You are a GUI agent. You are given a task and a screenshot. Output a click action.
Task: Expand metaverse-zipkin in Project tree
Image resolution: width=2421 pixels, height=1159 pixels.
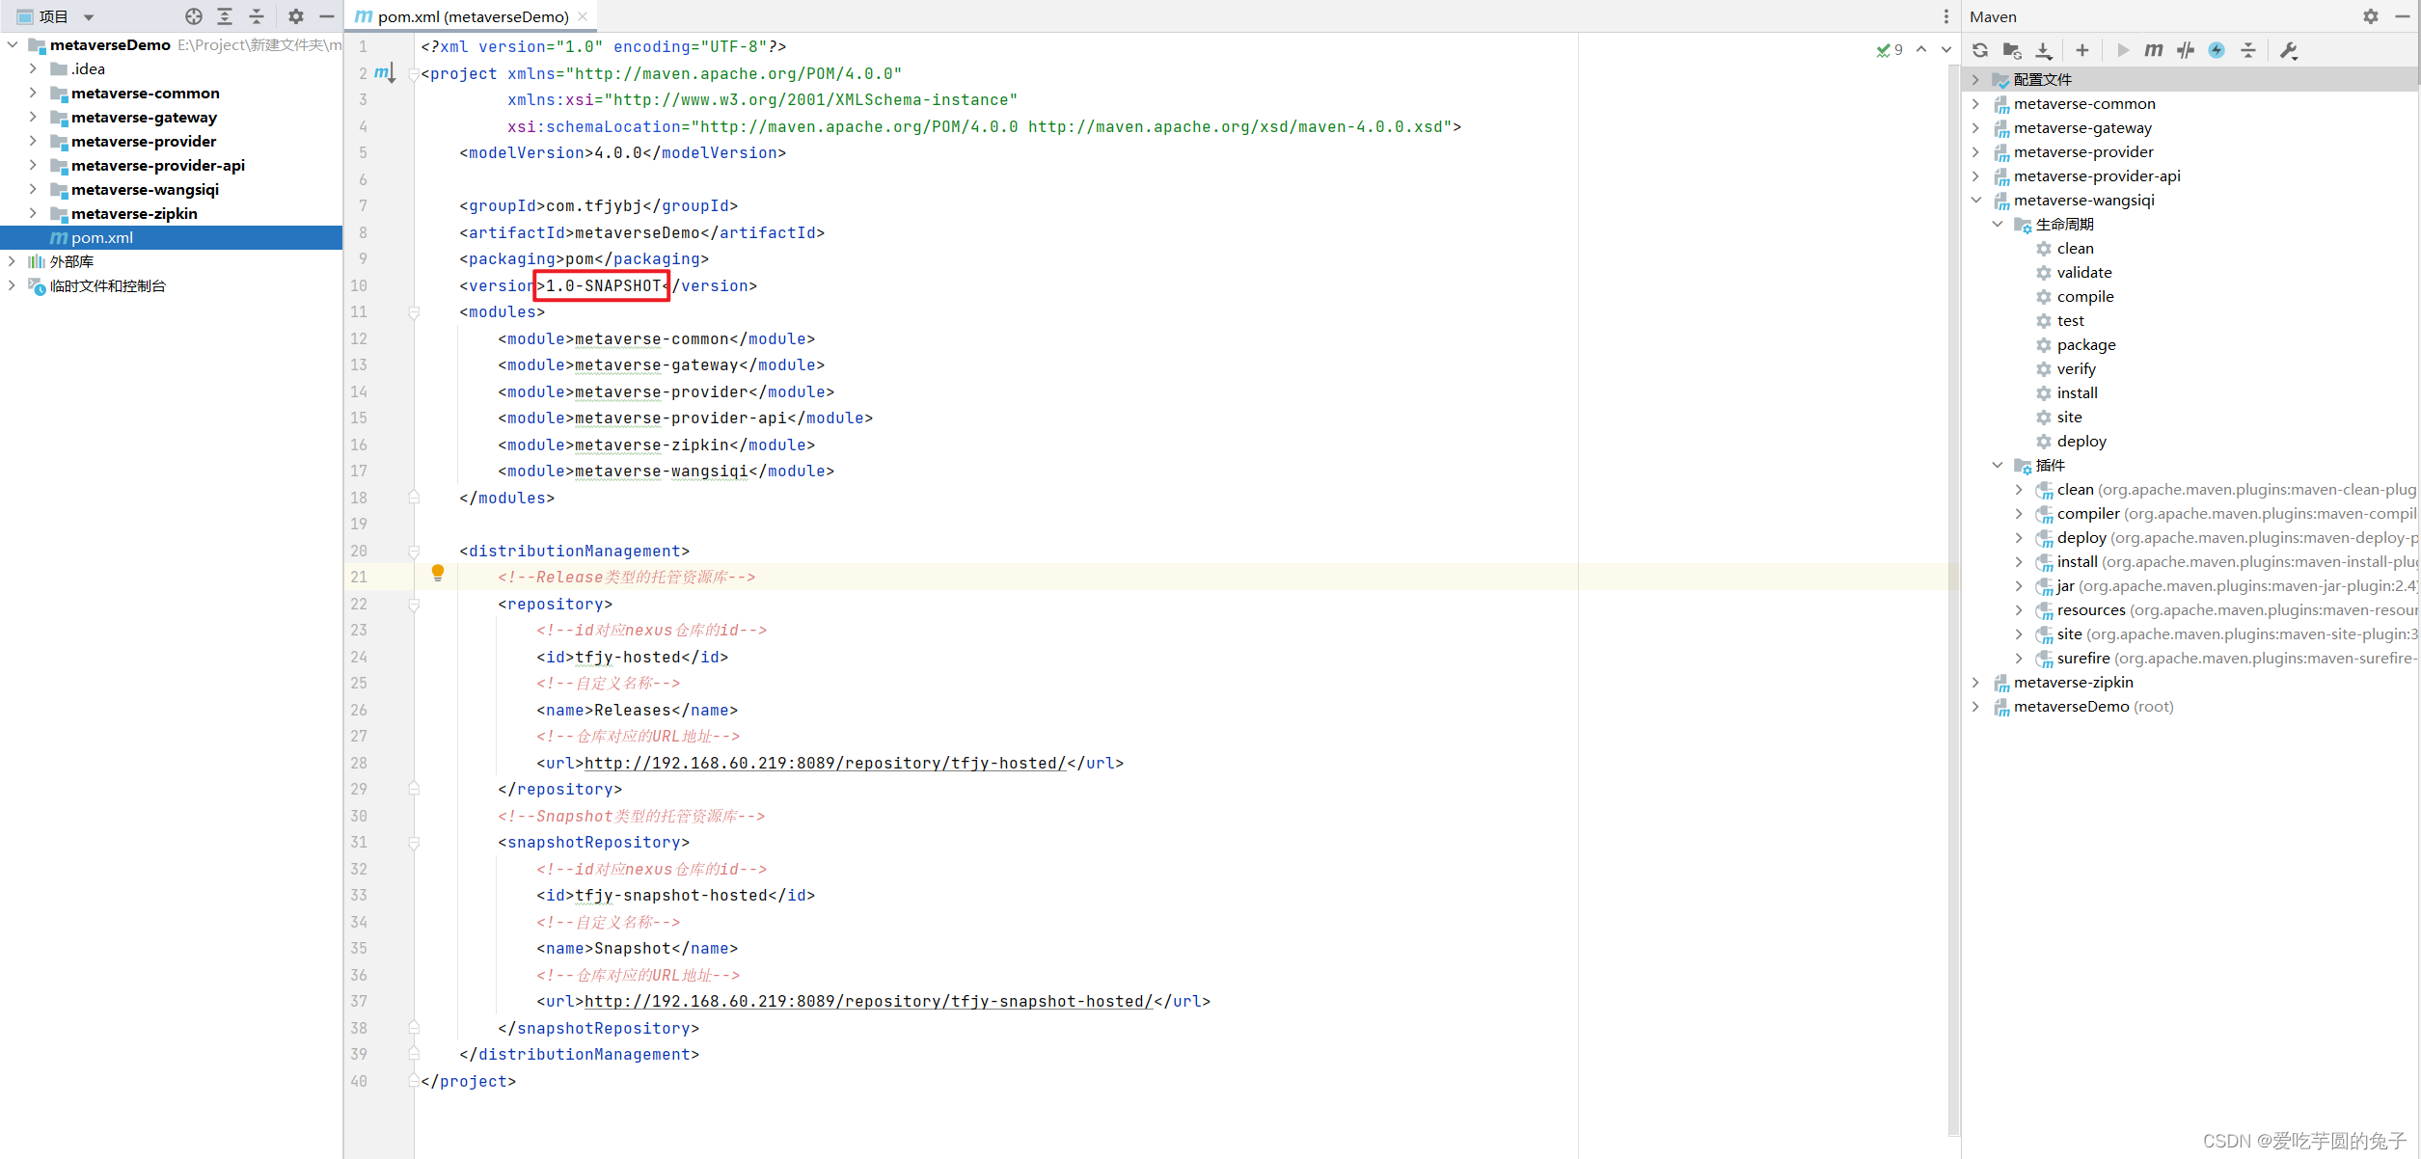tap(34, 213)
